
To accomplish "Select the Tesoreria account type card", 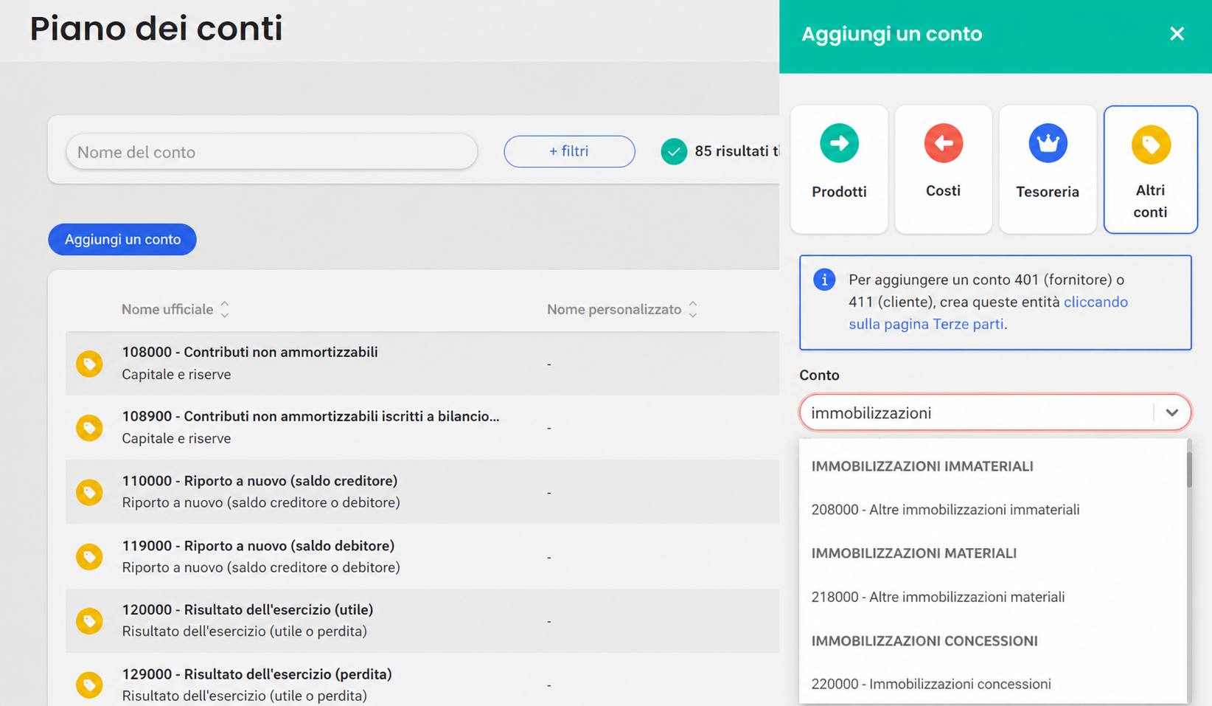I will click(x=1048, y=170).
